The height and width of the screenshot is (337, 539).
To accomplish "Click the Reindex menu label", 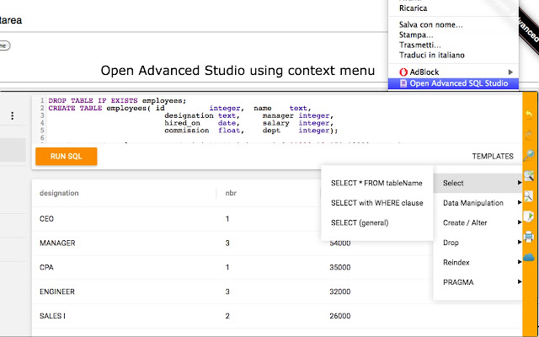I will (456, 262).
